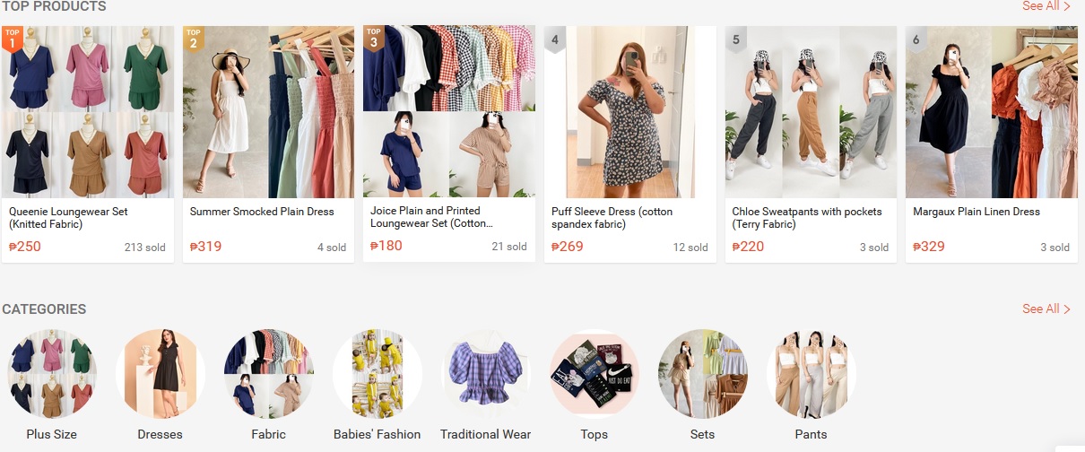Select the Tops category icon
Image resolution: width=1085 pixels, height=452 pixels.
[x=594, y=374]
